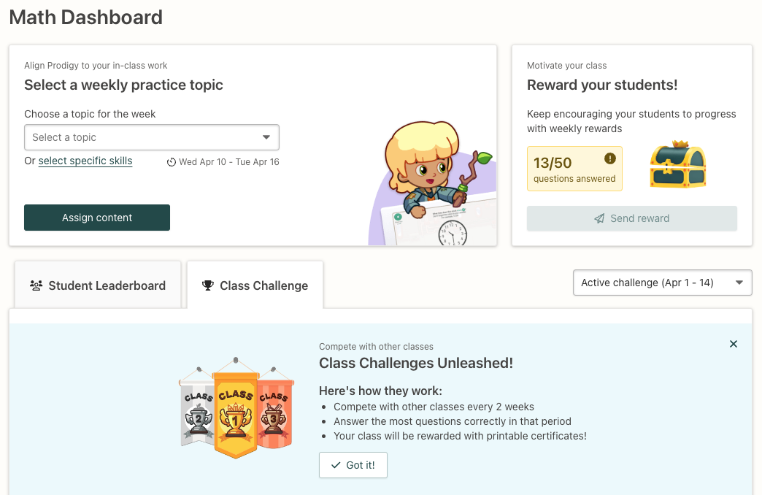Image resolution: width=762 pixels, height=495 pixels.
Task: Click the treasure chest reward image
Action: (x=677, y=167)
